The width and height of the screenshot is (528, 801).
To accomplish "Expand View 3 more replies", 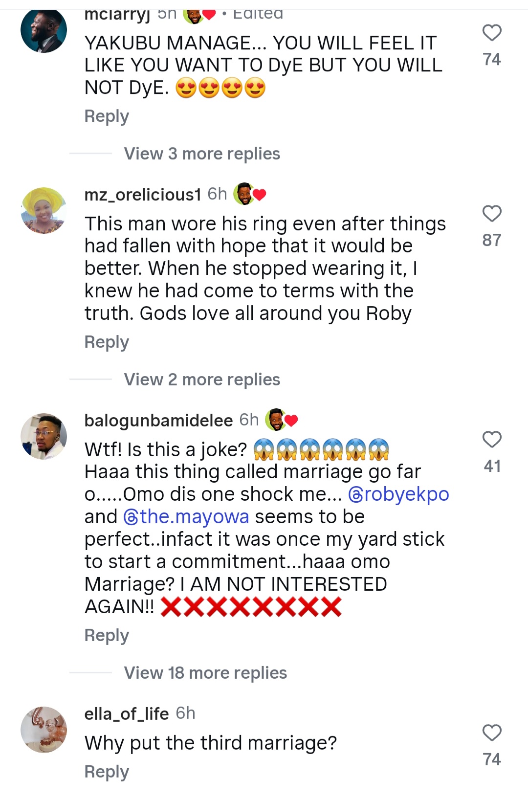I will (201, 154).
